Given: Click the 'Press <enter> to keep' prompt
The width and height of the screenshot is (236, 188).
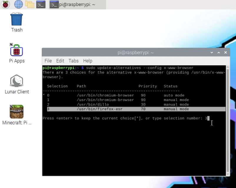Looking at the screenshot, I should (125, 118).
